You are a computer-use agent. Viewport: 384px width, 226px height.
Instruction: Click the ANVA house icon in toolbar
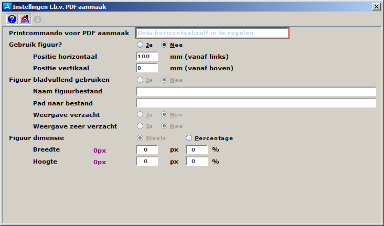pos(25,19)
